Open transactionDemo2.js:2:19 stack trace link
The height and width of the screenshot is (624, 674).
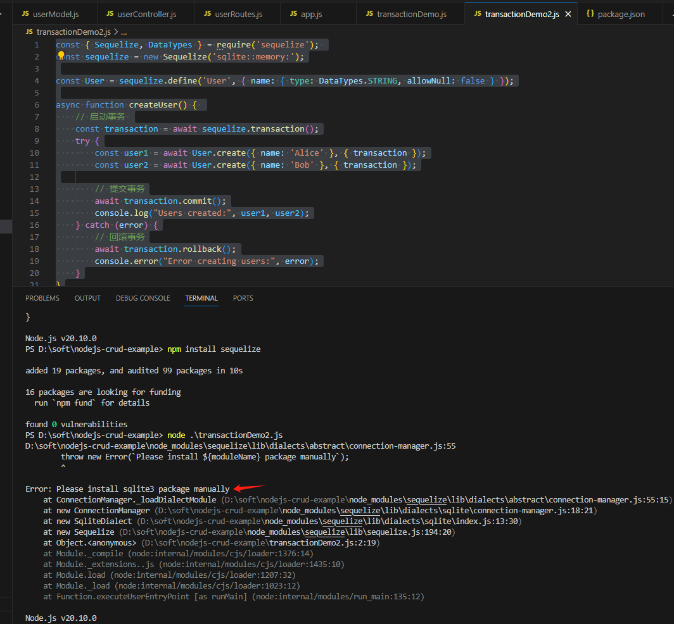click(261, 542)
